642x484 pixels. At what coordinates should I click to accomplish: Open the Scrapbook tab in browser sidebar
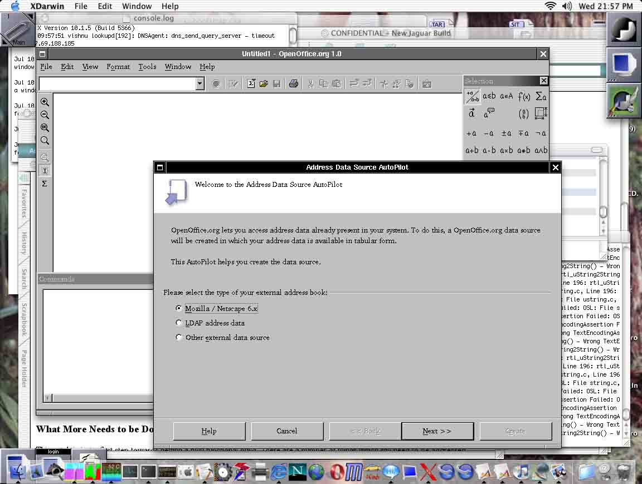coord(24,320)
